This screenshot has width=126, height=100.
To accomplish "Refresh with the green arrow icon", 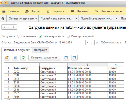I will tap(23, 58).
